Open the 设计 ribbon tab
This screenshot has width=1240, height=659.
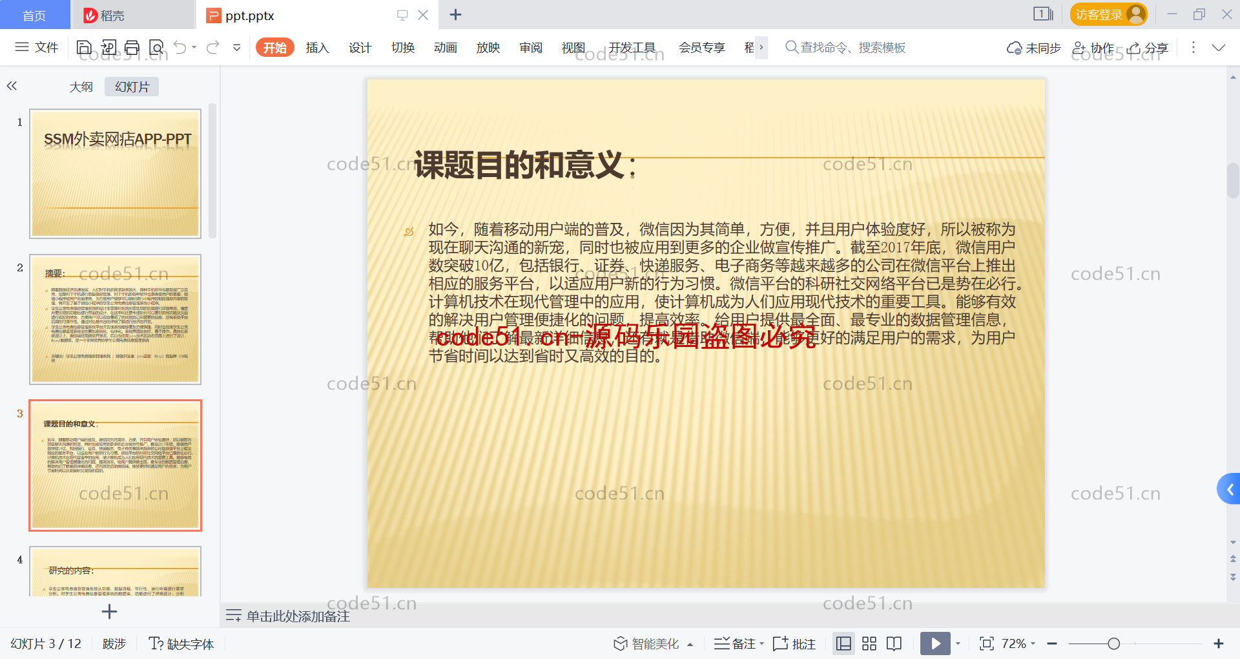point(360,47)
